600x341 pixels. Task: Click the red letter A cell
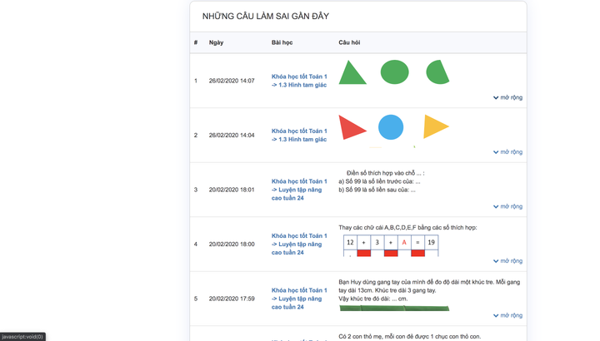[x=404, y=243]
